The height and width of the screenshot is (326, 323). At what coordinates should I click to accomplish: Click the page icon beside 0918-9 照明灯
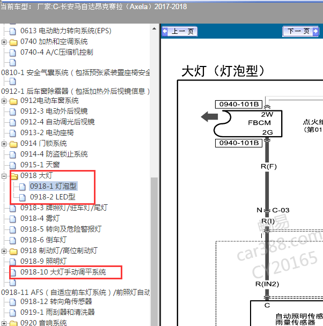pos(13,262)
